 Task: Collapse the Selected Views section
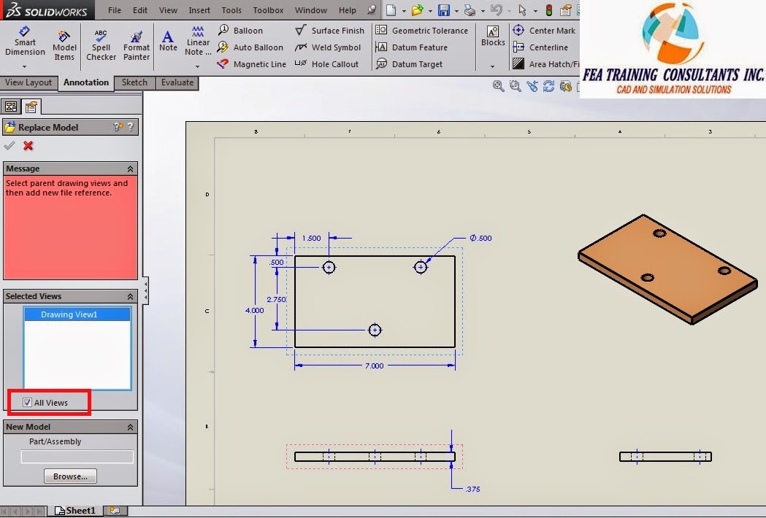point(131,297)
